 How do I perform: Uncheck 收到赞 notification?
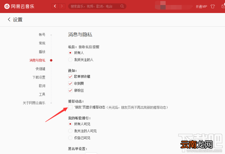click(x=70, y=83)
